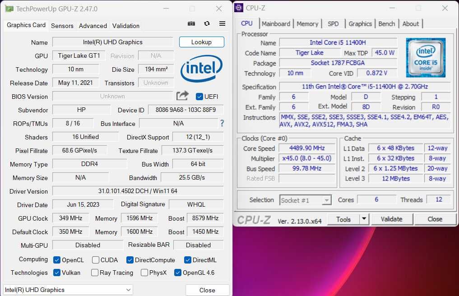Click the Validate button in CPU-Z
This screenshot has height=296, width=459.
[x=392, y=219]
